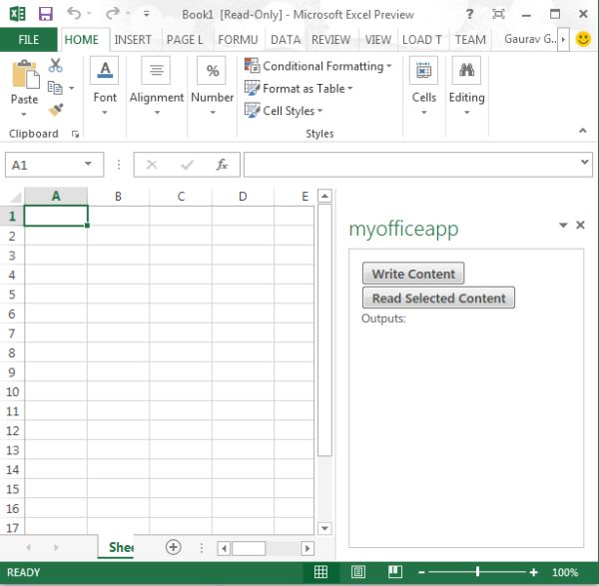The width and height of the screenshot is (599, 586).
Task: Select row 12 header
Action: pos(12,431)
